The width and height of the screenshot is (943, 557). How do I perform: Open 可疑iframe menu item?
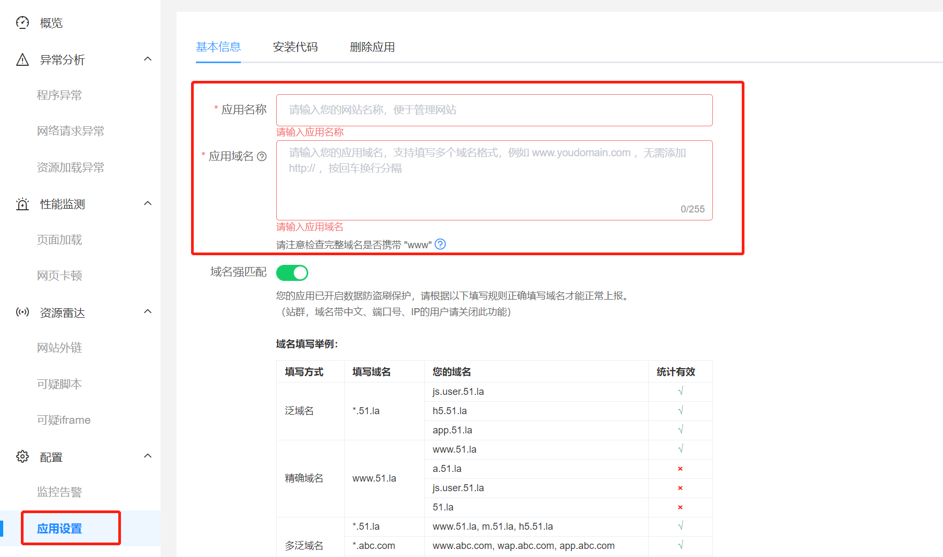(x=64, y=420)
